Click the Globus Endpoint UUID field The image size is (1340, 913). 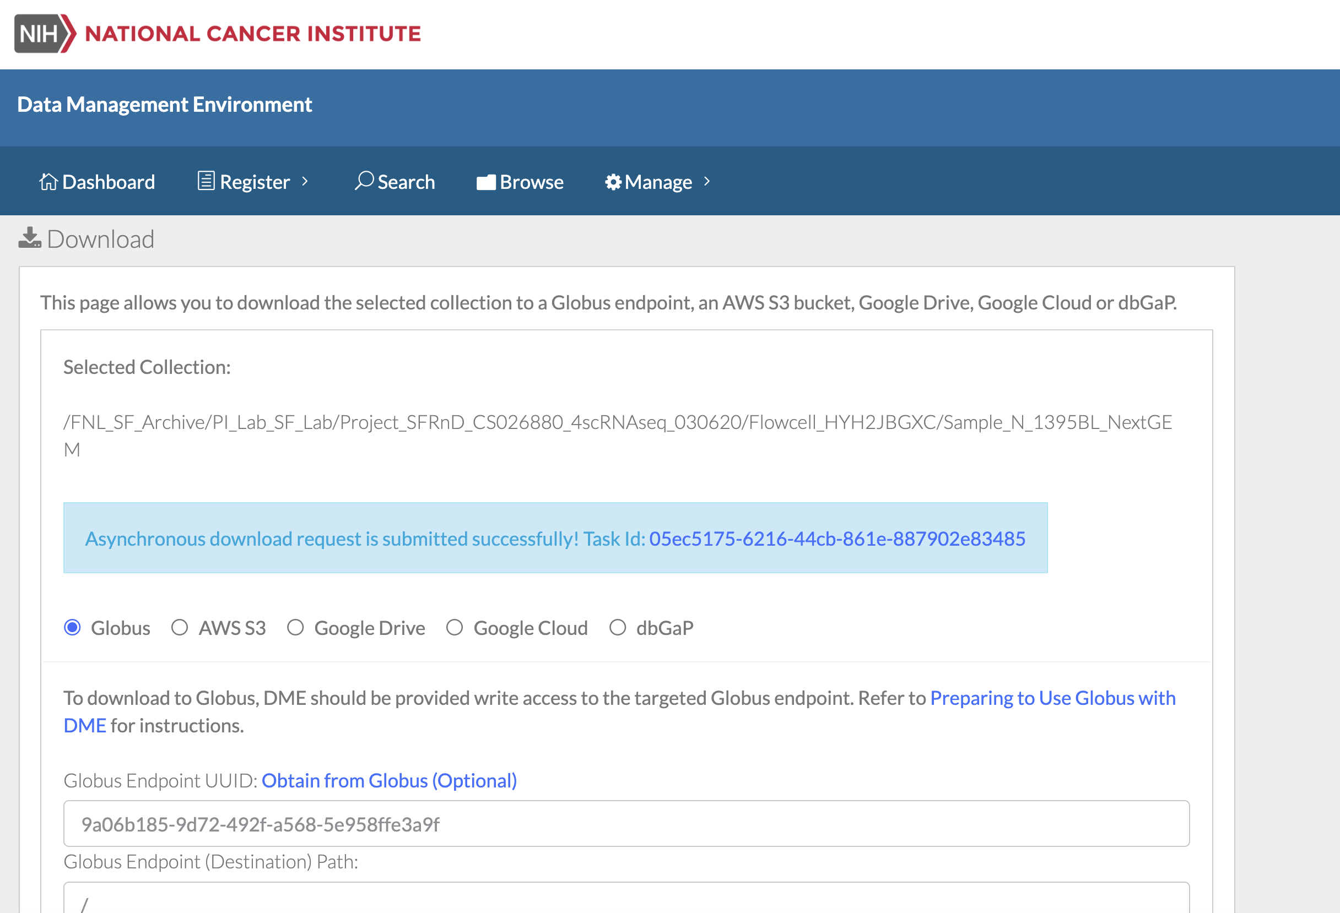point(625,823)
